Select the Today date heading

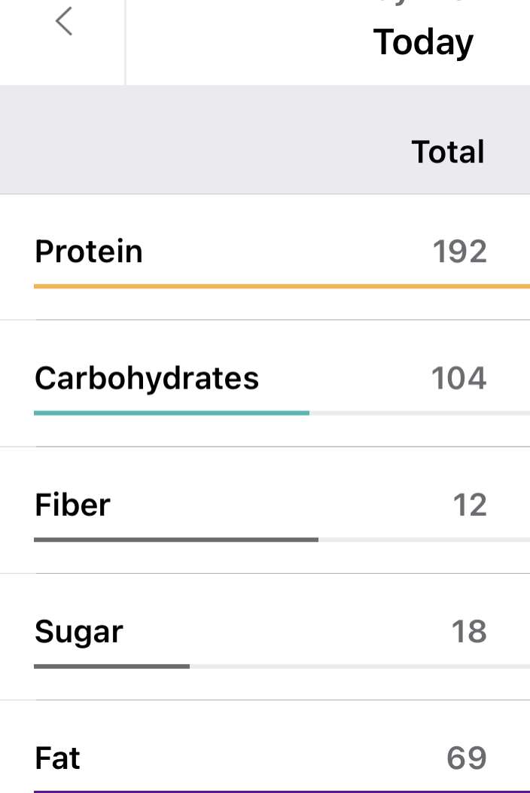click(423, 41)
